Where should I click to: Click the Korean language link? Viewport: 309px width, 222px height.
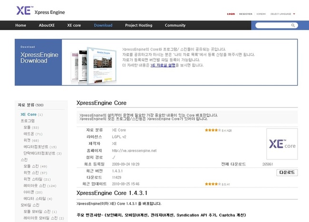click(261, 14)
